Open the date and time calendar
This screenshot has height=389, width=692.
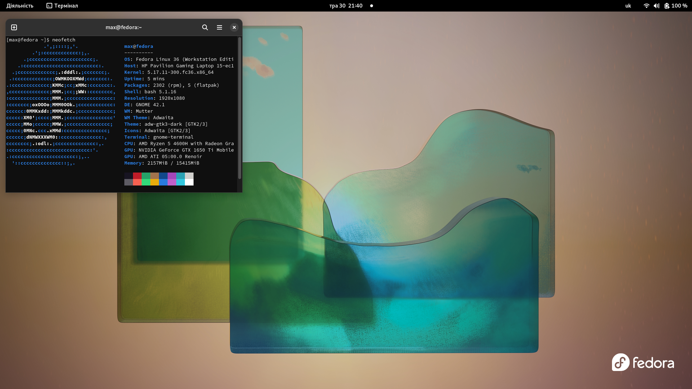pos(346,6)
